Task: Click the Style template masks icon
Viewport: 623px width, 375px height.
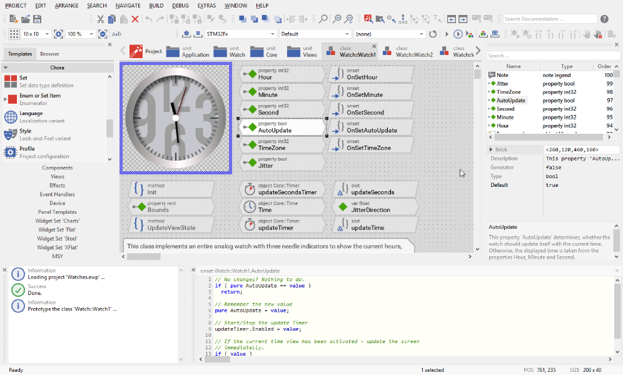Action: coord(10,134)
